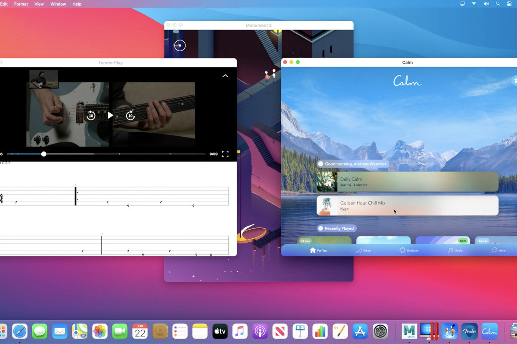Open Wi-Fi status menu
This screenshot has width=517, height=344.
pos(474,4)
